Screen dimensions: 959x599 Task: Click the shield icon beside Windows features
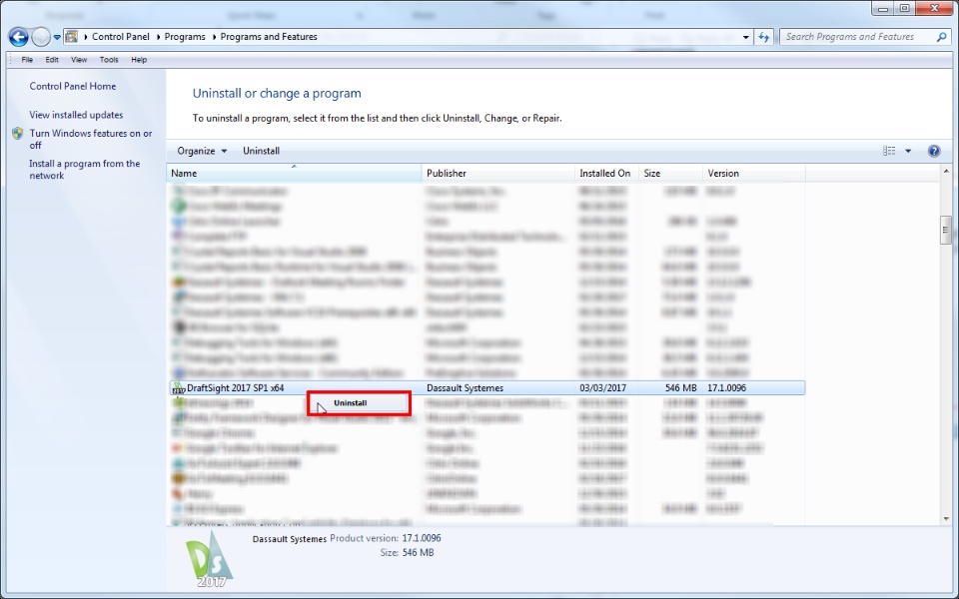(x=18, y=133)
